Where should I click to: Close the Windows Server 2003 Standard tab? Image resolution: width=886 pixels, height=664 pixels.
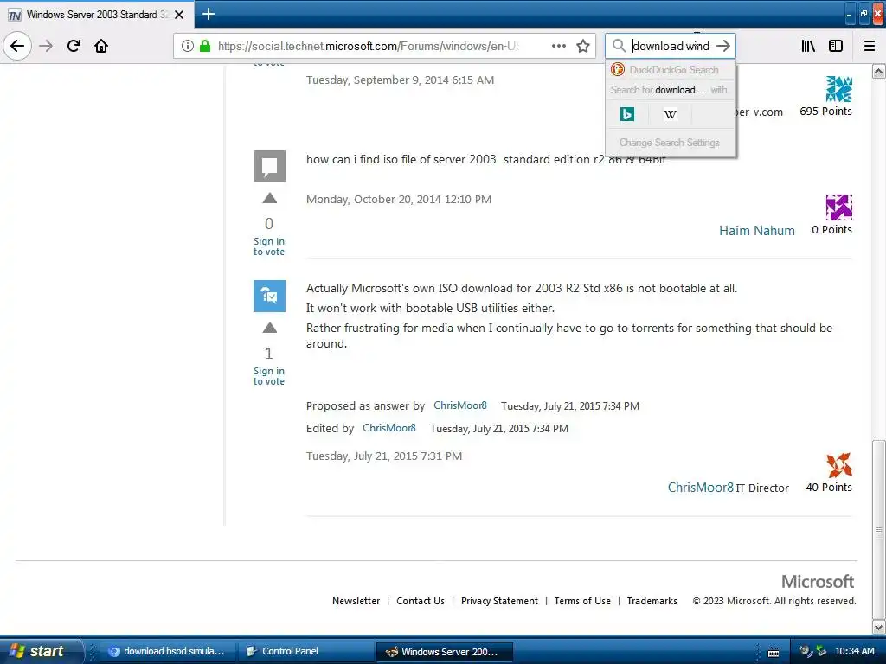tap(179, 15)
